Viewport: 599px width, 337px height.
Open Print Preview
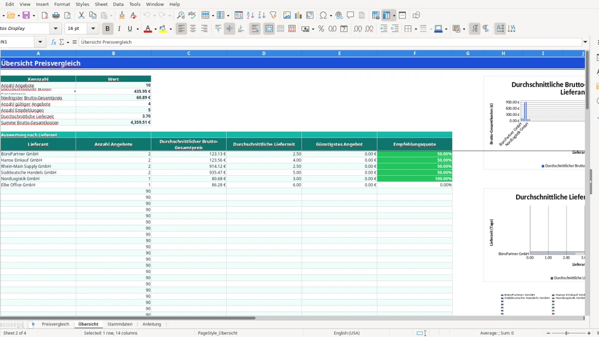(x=68, y=15)
